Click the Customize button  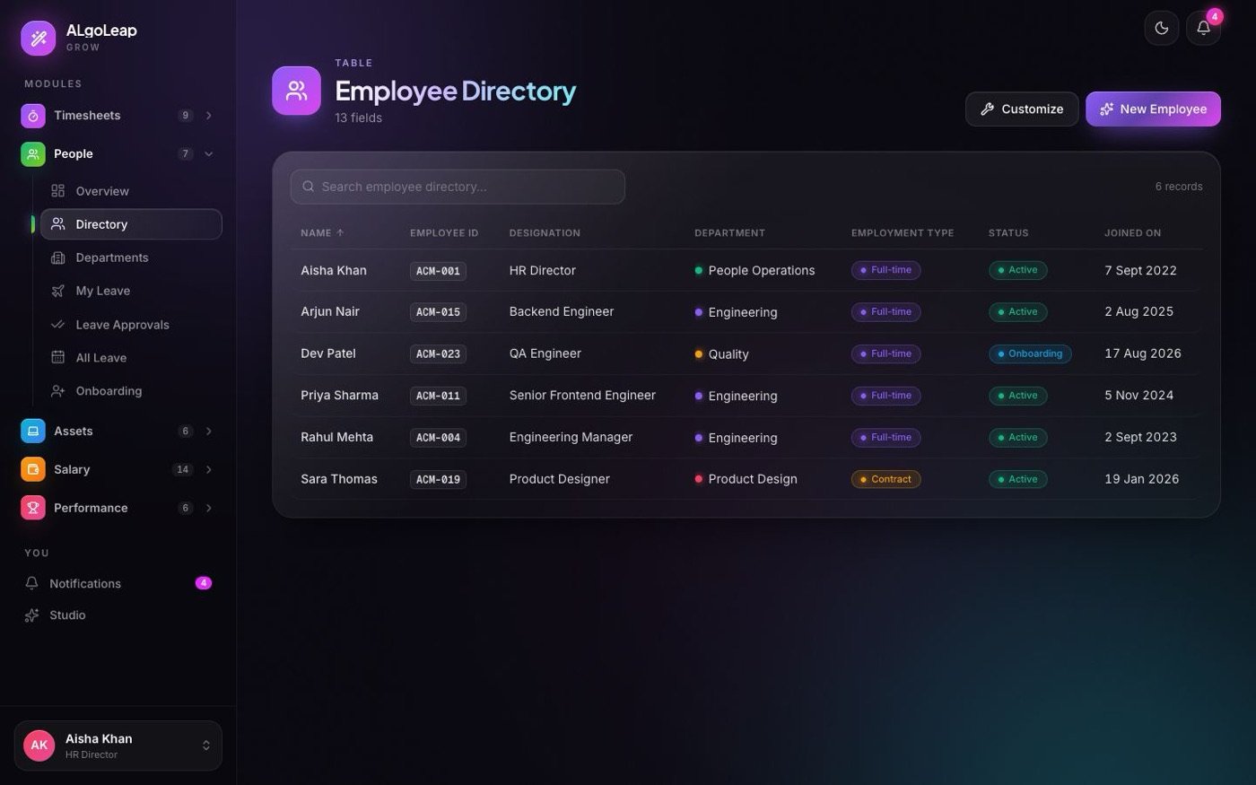[1022, 109]
